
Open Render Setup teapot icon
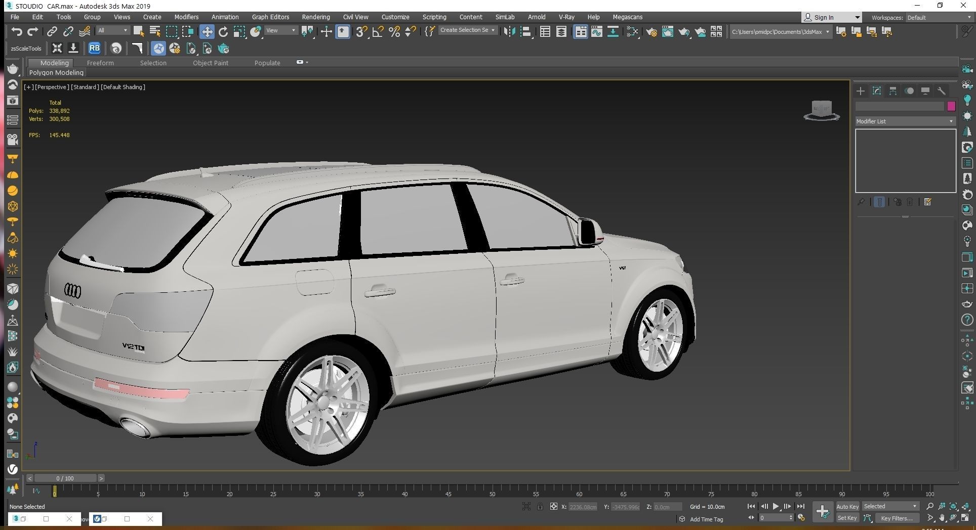(652, 32)
